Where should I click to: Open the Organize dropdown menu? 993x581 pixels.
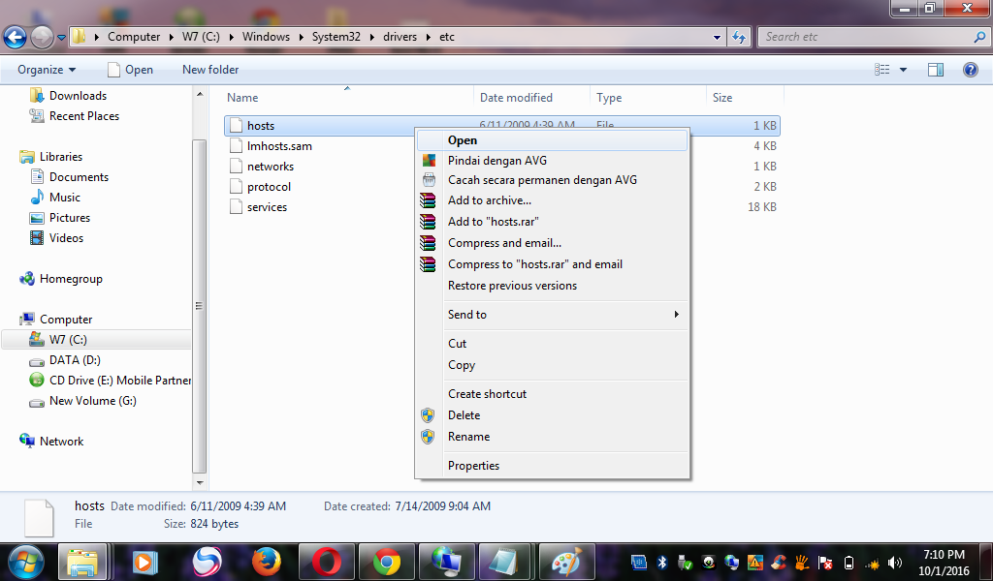click(47, 70)
